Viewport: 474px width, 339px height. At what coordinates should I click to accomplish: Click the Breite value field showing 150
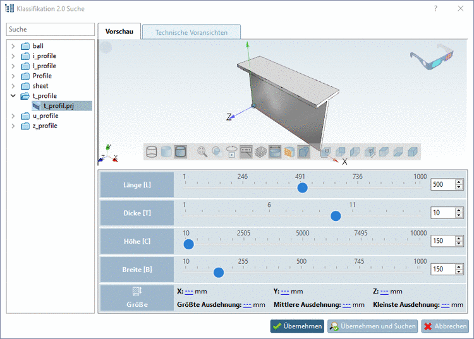442,270
